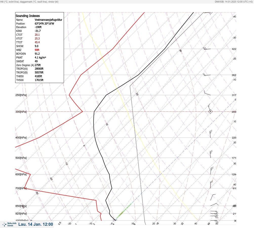Click the wind barb at the 600 hPa level
The height and width of the screenshot is (228, 254).
pos(211,171)
